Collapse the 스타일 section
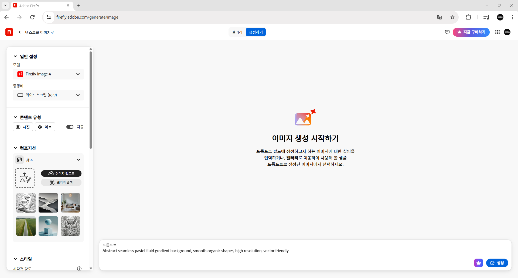The width and height of the screenshot is (518, 278). click(x=15, y=259)
